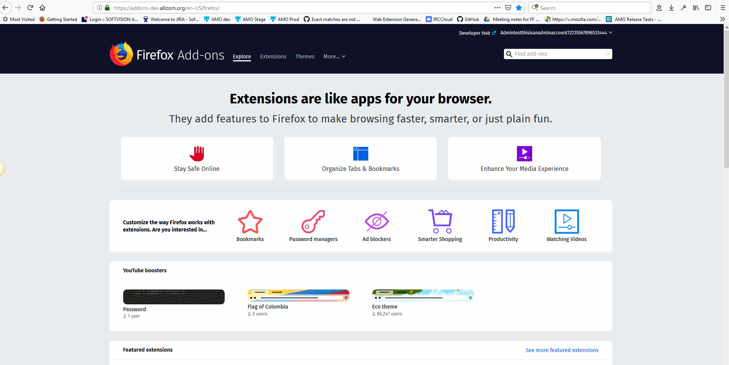Submit the add-ons search arrow
This screenshot has width=729, height=365.
coord(606,54)
